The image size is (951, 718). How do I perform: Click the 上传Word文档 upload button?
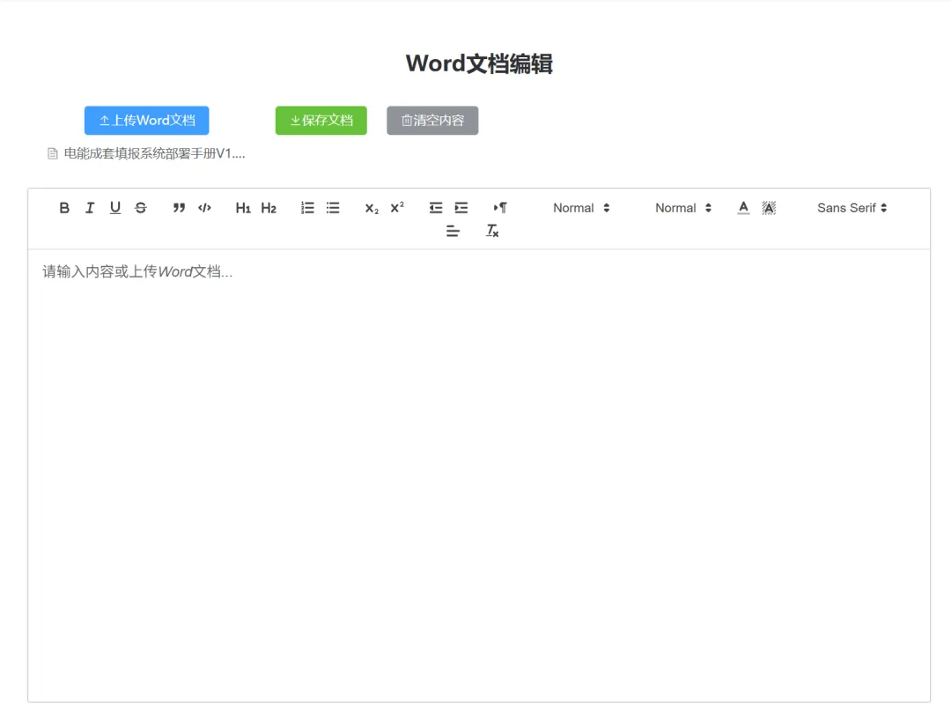pos(147,120)
